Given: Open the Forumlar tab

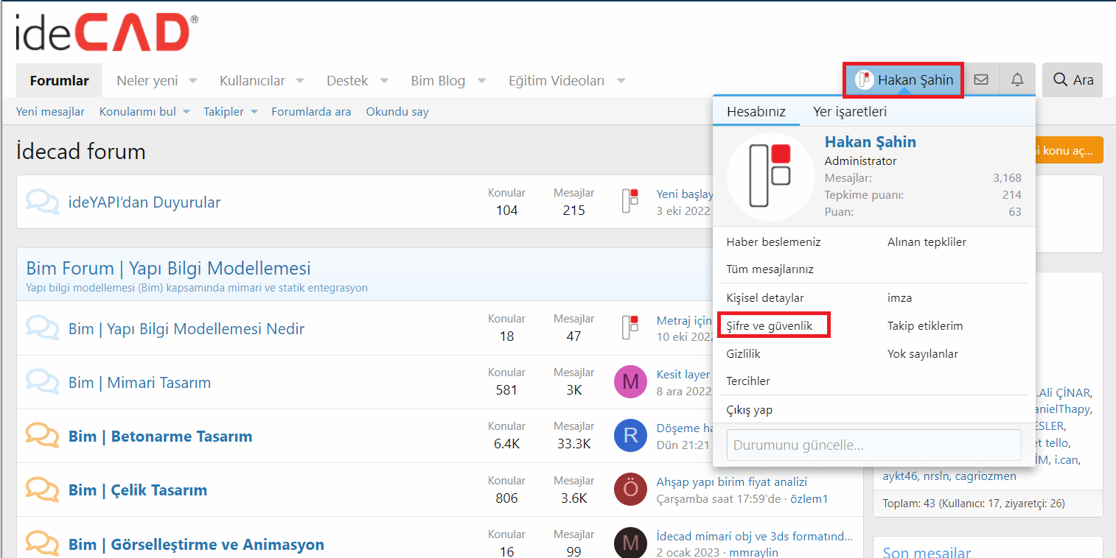Looking at the screenshot, I should [60, 80].
